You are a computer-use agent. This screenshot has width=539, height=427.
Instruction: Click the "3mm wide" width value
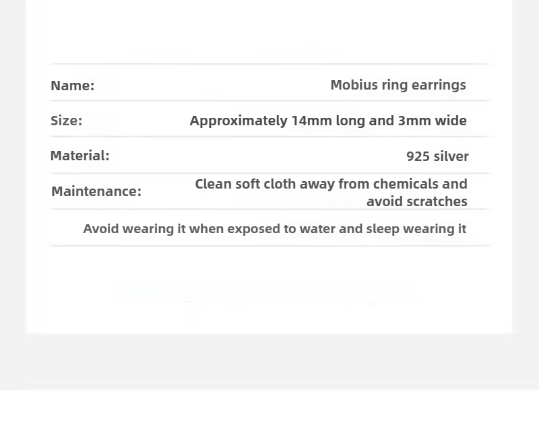point(432,121)
